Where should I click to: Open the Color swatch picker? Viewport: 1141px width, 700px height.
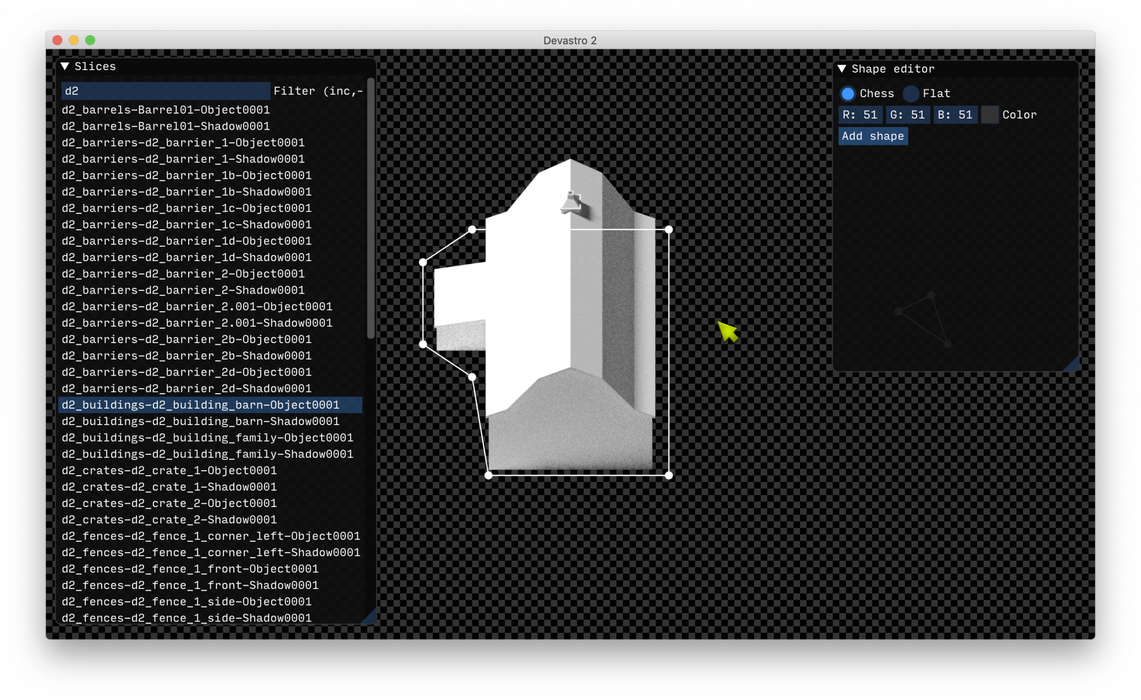[x=990, y=115]
